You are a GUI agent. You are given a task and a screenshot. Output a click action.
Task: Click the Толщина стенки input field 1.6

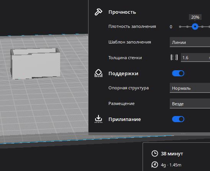pos(195,58)
